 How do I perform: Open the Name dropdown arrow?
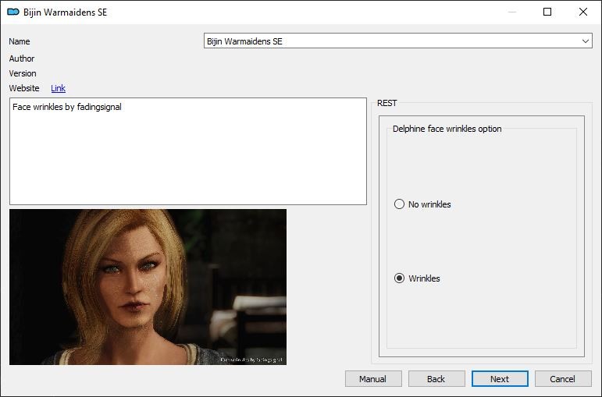click(x=585, y=41)
